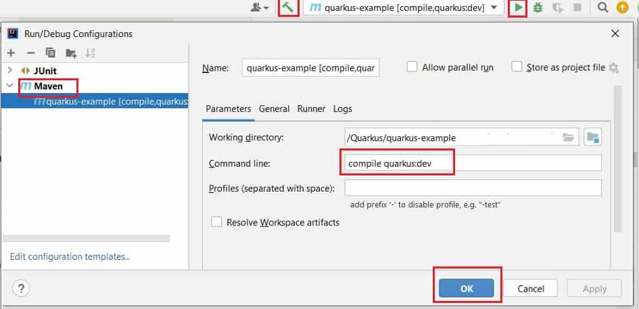Viewport: 639px width, 309px height.
Task: Click the Maven icon beside the Maven node
Action: [x=26, y=86]
